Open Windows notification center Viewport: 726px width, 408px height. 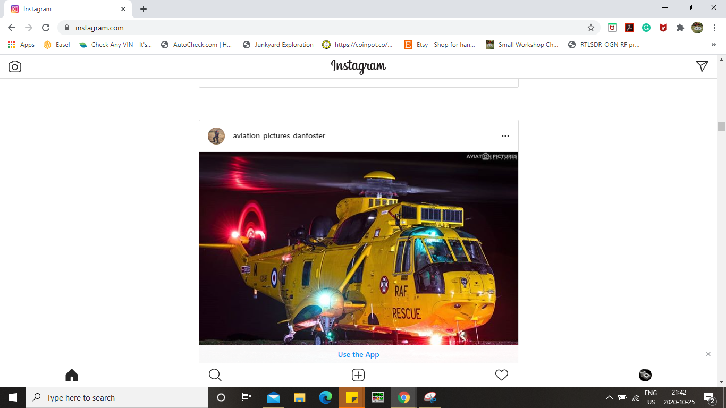pyautogui.click(x=709, y=397)
